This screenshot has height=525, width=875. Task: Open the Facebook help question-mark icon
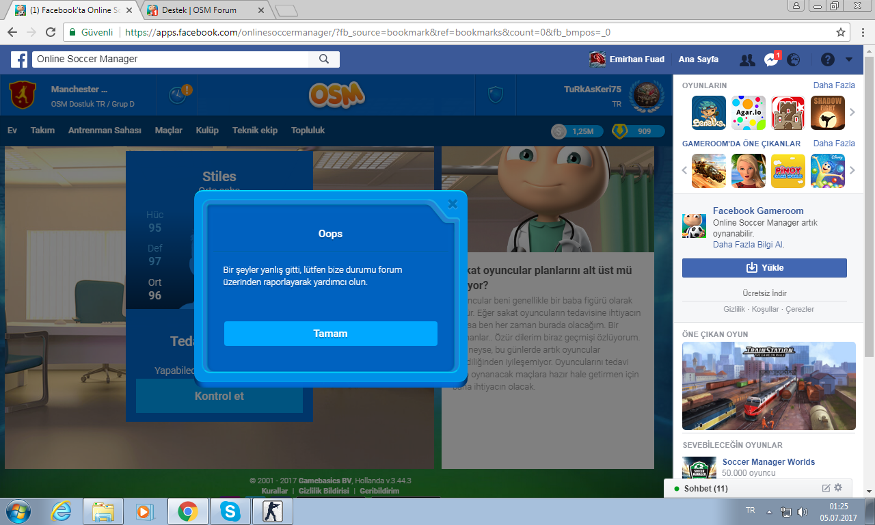(x=828, y=59)
